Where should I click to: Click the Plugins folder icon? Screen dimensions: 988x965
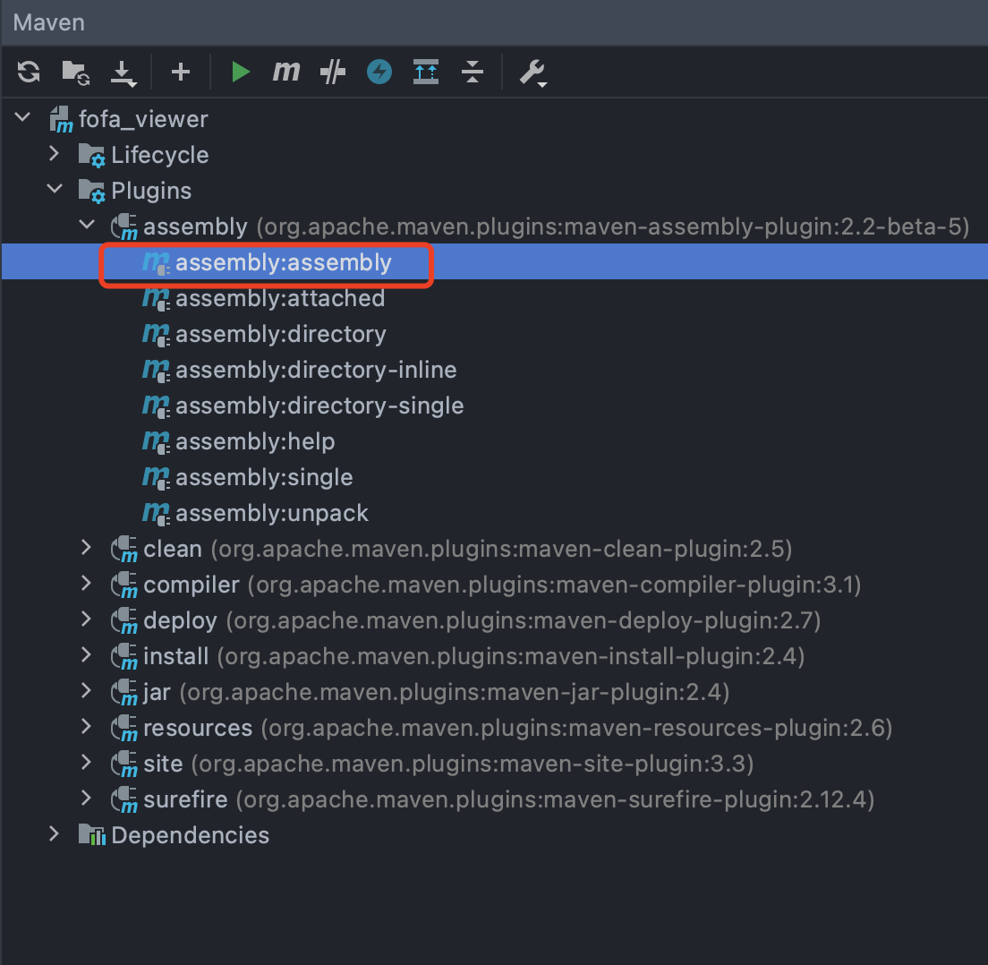pyautogui.click(x=92, y=191)
